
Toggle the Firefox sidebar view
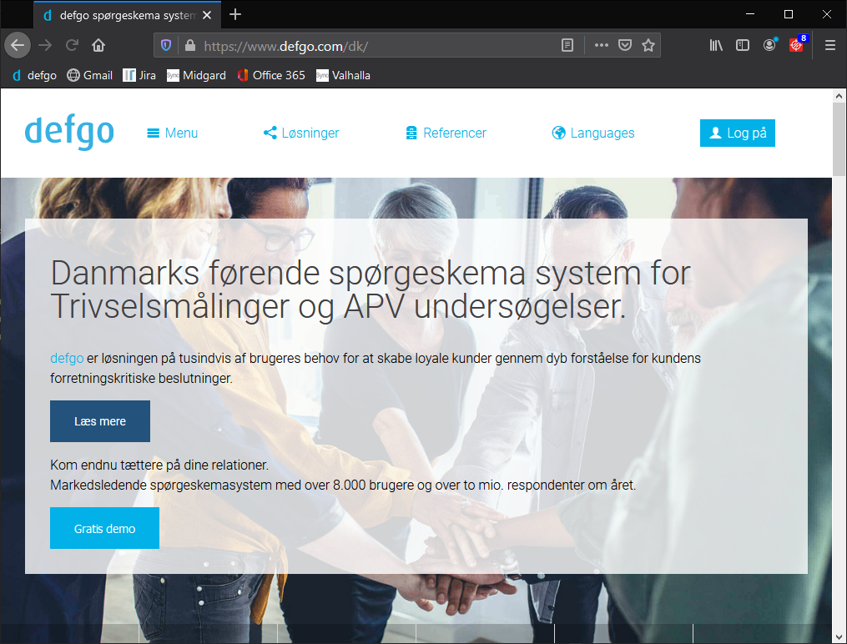[742, 45]
